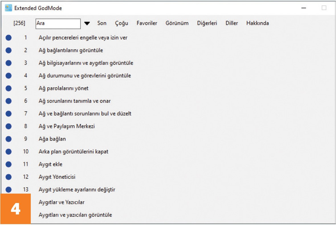Select 'Ağ sorunlarını tanımla ve onar'
Image resolution: width=336 pixels, height=225 pixels.
coord(75,101)
